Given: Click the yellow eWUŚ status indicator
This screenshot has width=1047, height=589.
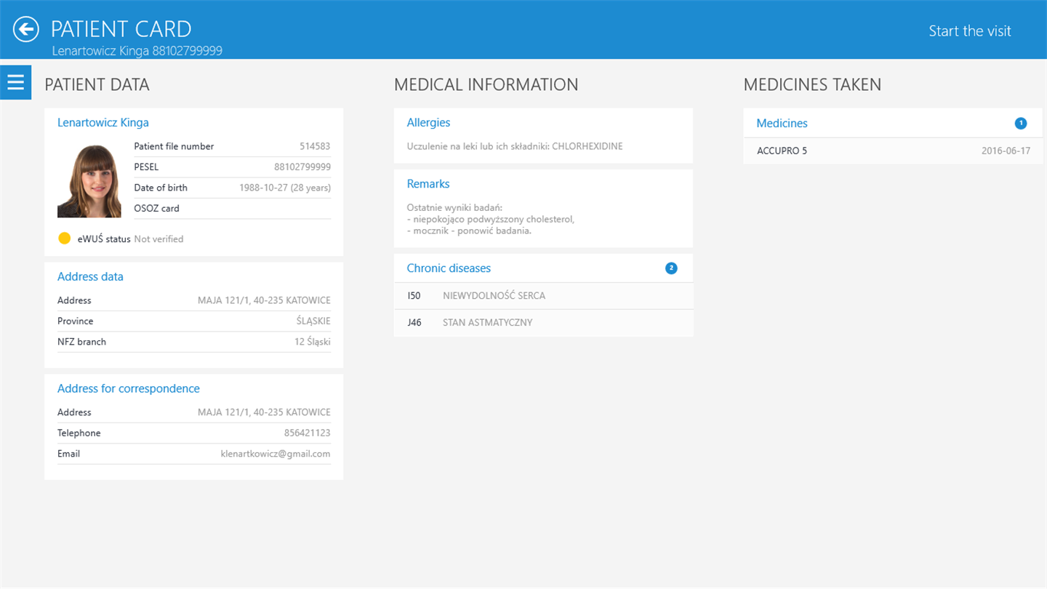Looking at the screenshot, I should click(x=64, y=239).
